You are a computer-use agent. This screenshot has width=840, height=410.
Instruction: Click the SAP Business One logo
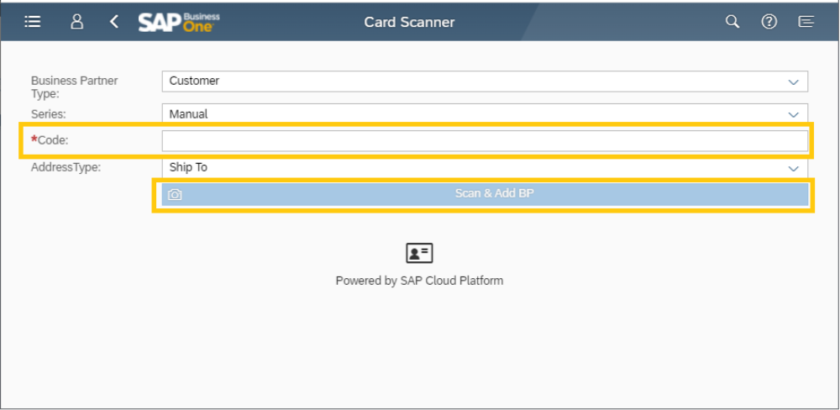pos(179,22)
